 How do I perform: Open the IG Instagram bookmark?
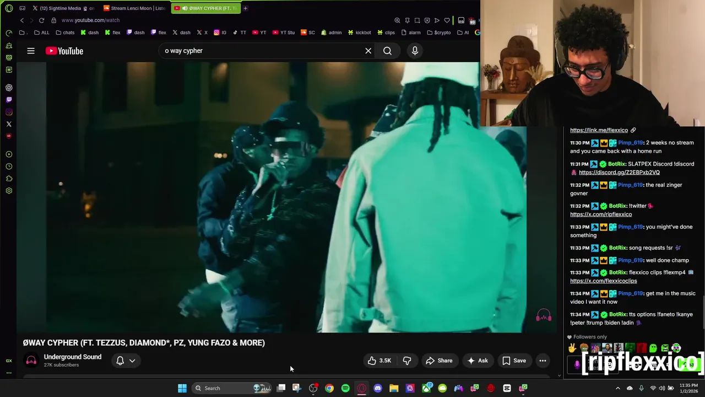220,33
